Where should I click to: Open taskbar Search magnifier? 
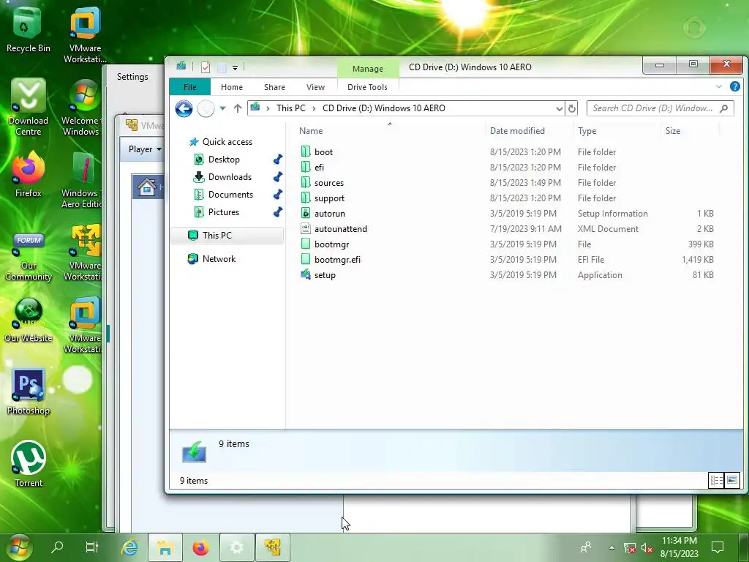click(x=57, y=547)
